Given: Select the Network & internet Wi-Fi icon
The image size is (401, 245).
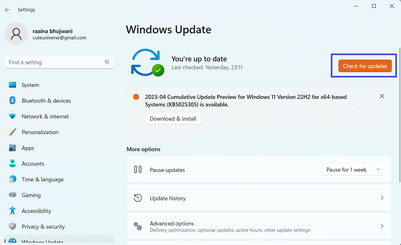Looking at the screenshot, I should 12,117.
